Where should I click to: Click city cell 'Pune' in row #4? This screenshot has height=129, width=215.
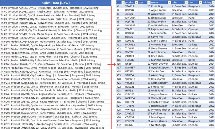click(x=195, y=18)
